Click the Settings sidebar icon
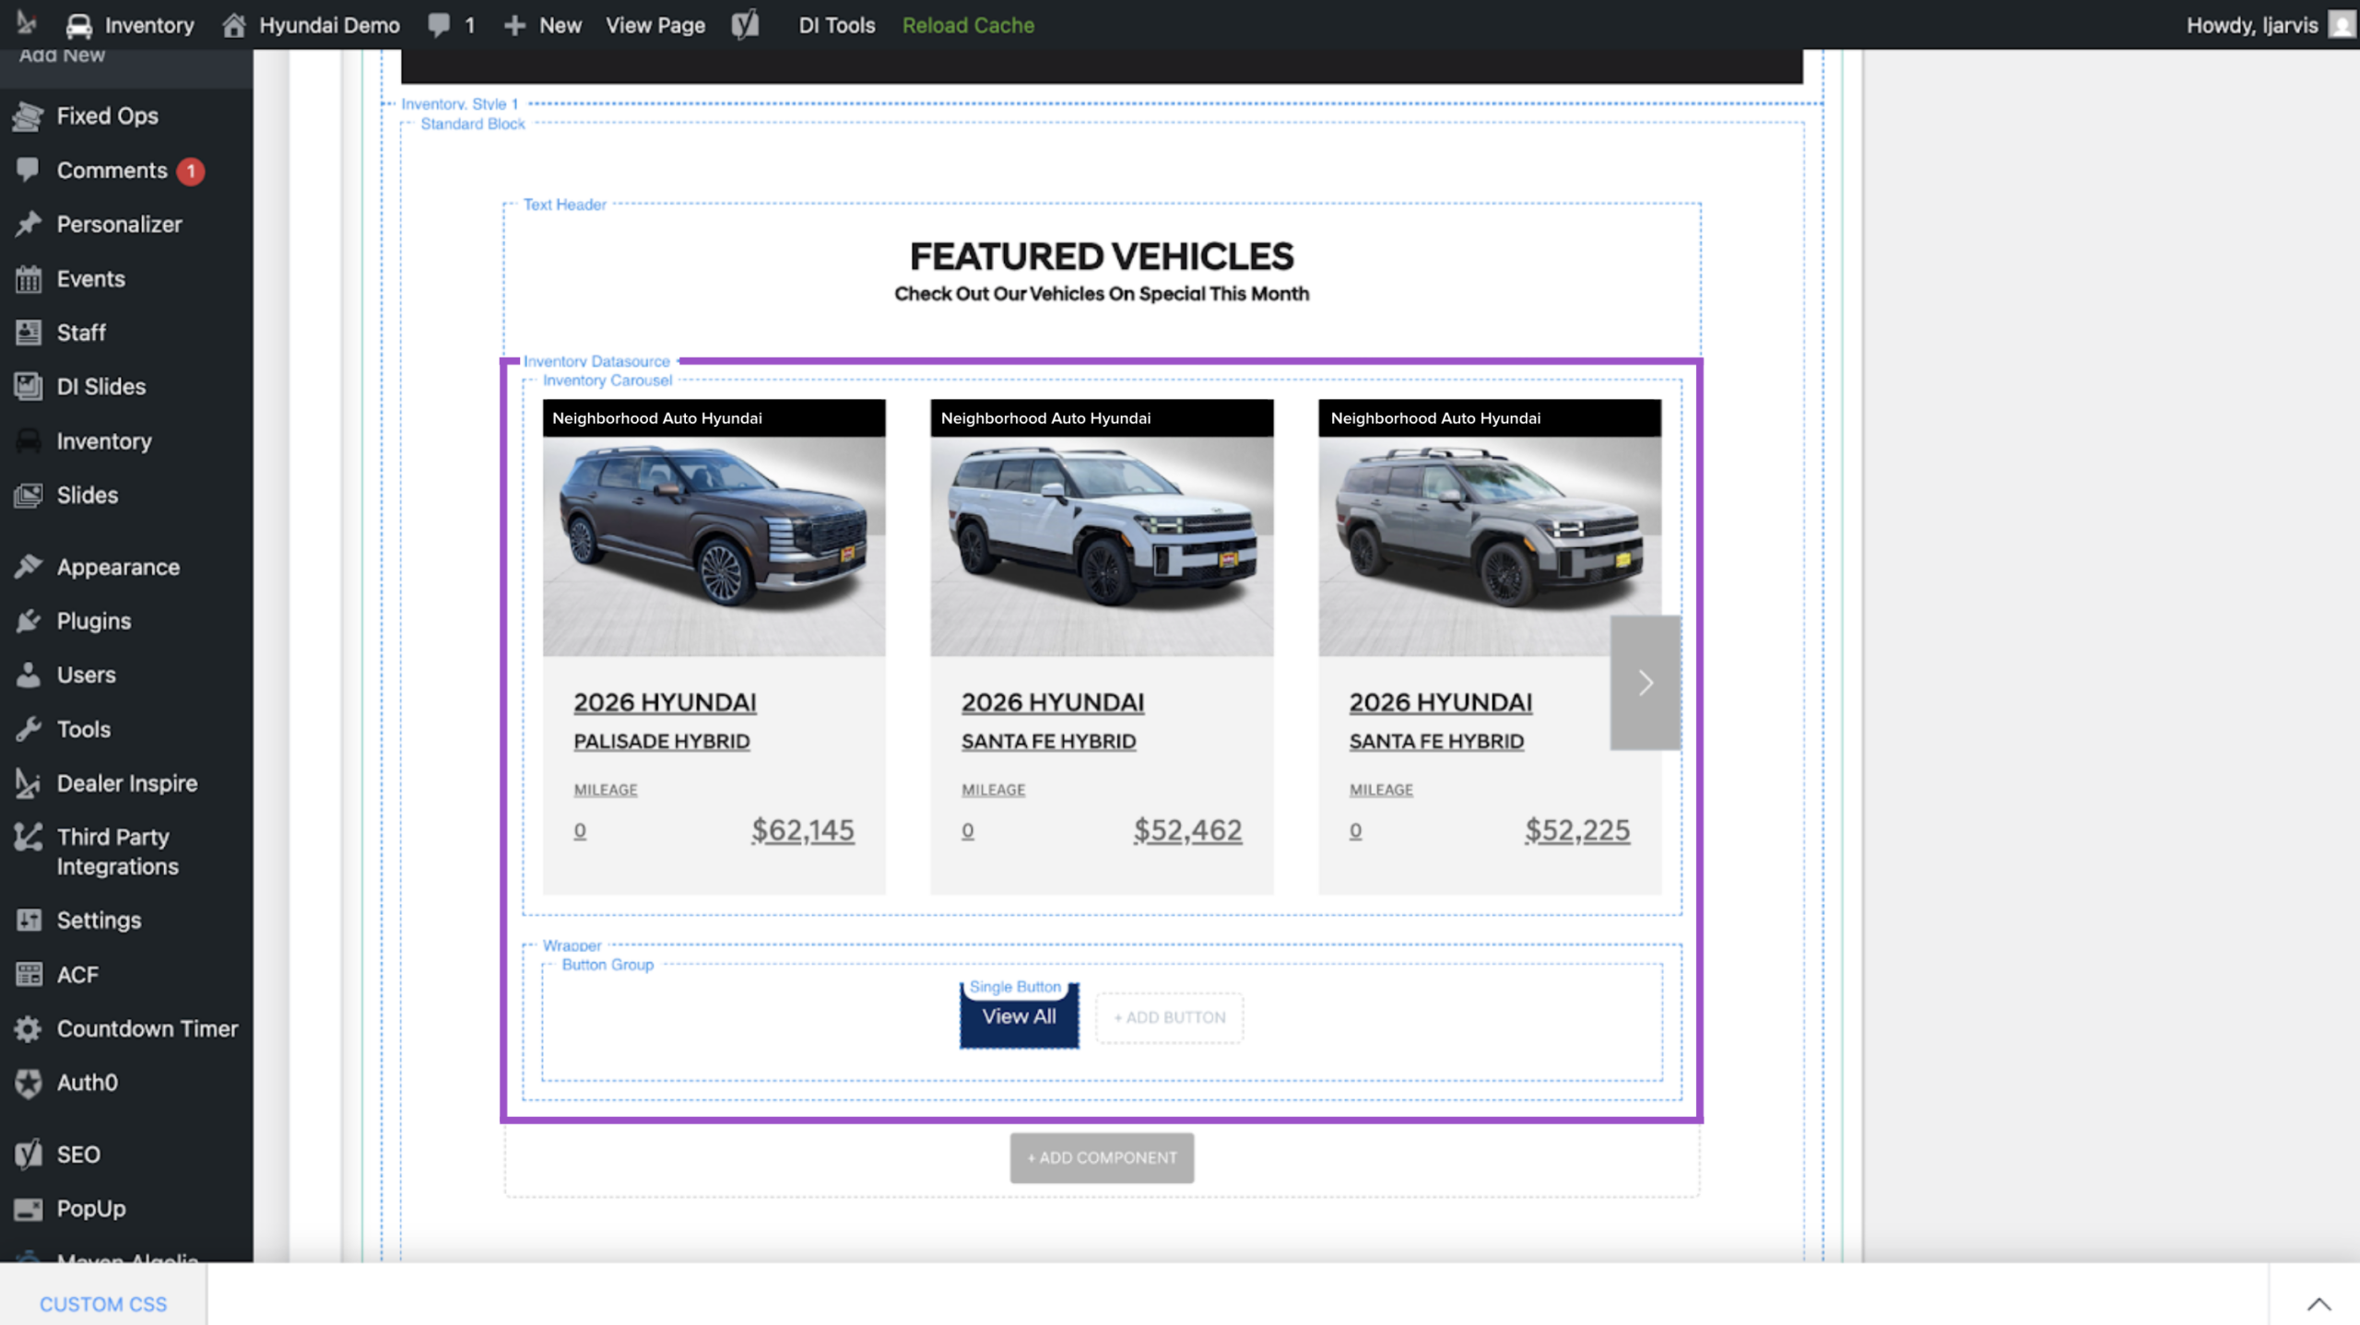 pyautogui.click(x=29, y=920)
